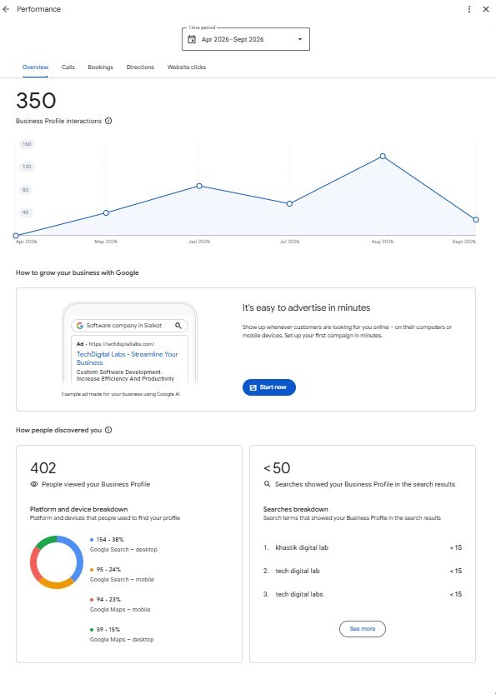496x694 pixels.
Task: Click the Google Maps – mobile label
Action: tap(120, 610)
